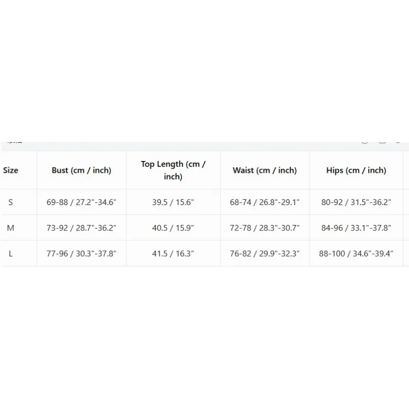
Task: Select top length 40.5 / 15.9" cell
Action: click(173, 228)
